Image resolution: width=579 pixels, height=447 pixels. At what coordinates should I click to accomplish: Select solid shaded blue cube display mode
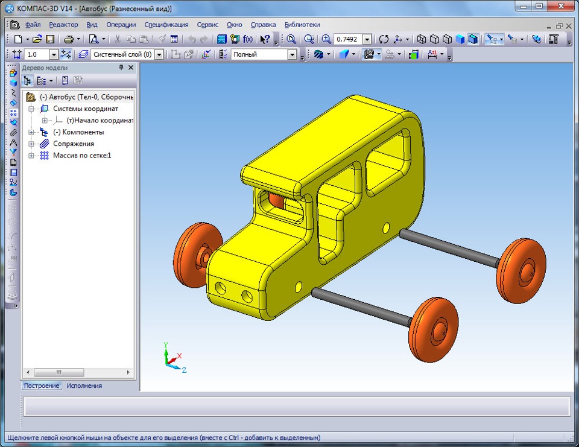460,39
